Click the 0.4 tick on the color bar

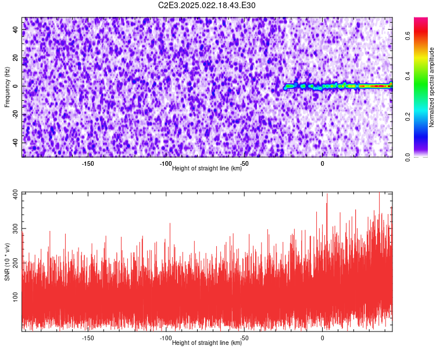coord(408,76)
